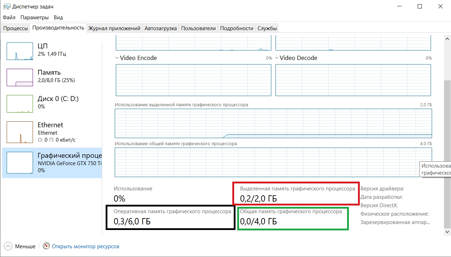This screenshot has width=451, height=257.
Task: Select the Память usage graph thumbnail
Action: coord(20,77)
